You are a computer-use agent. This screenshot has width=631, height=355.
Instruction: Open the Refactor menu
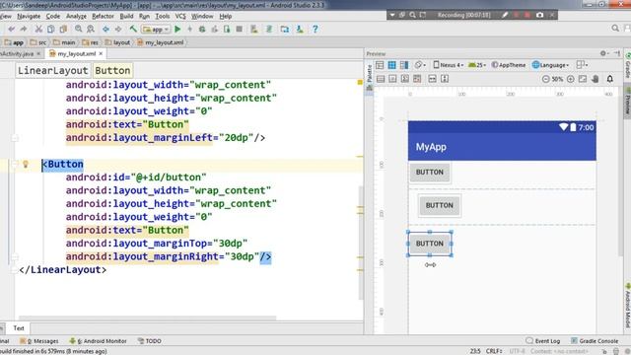(103, 16)
